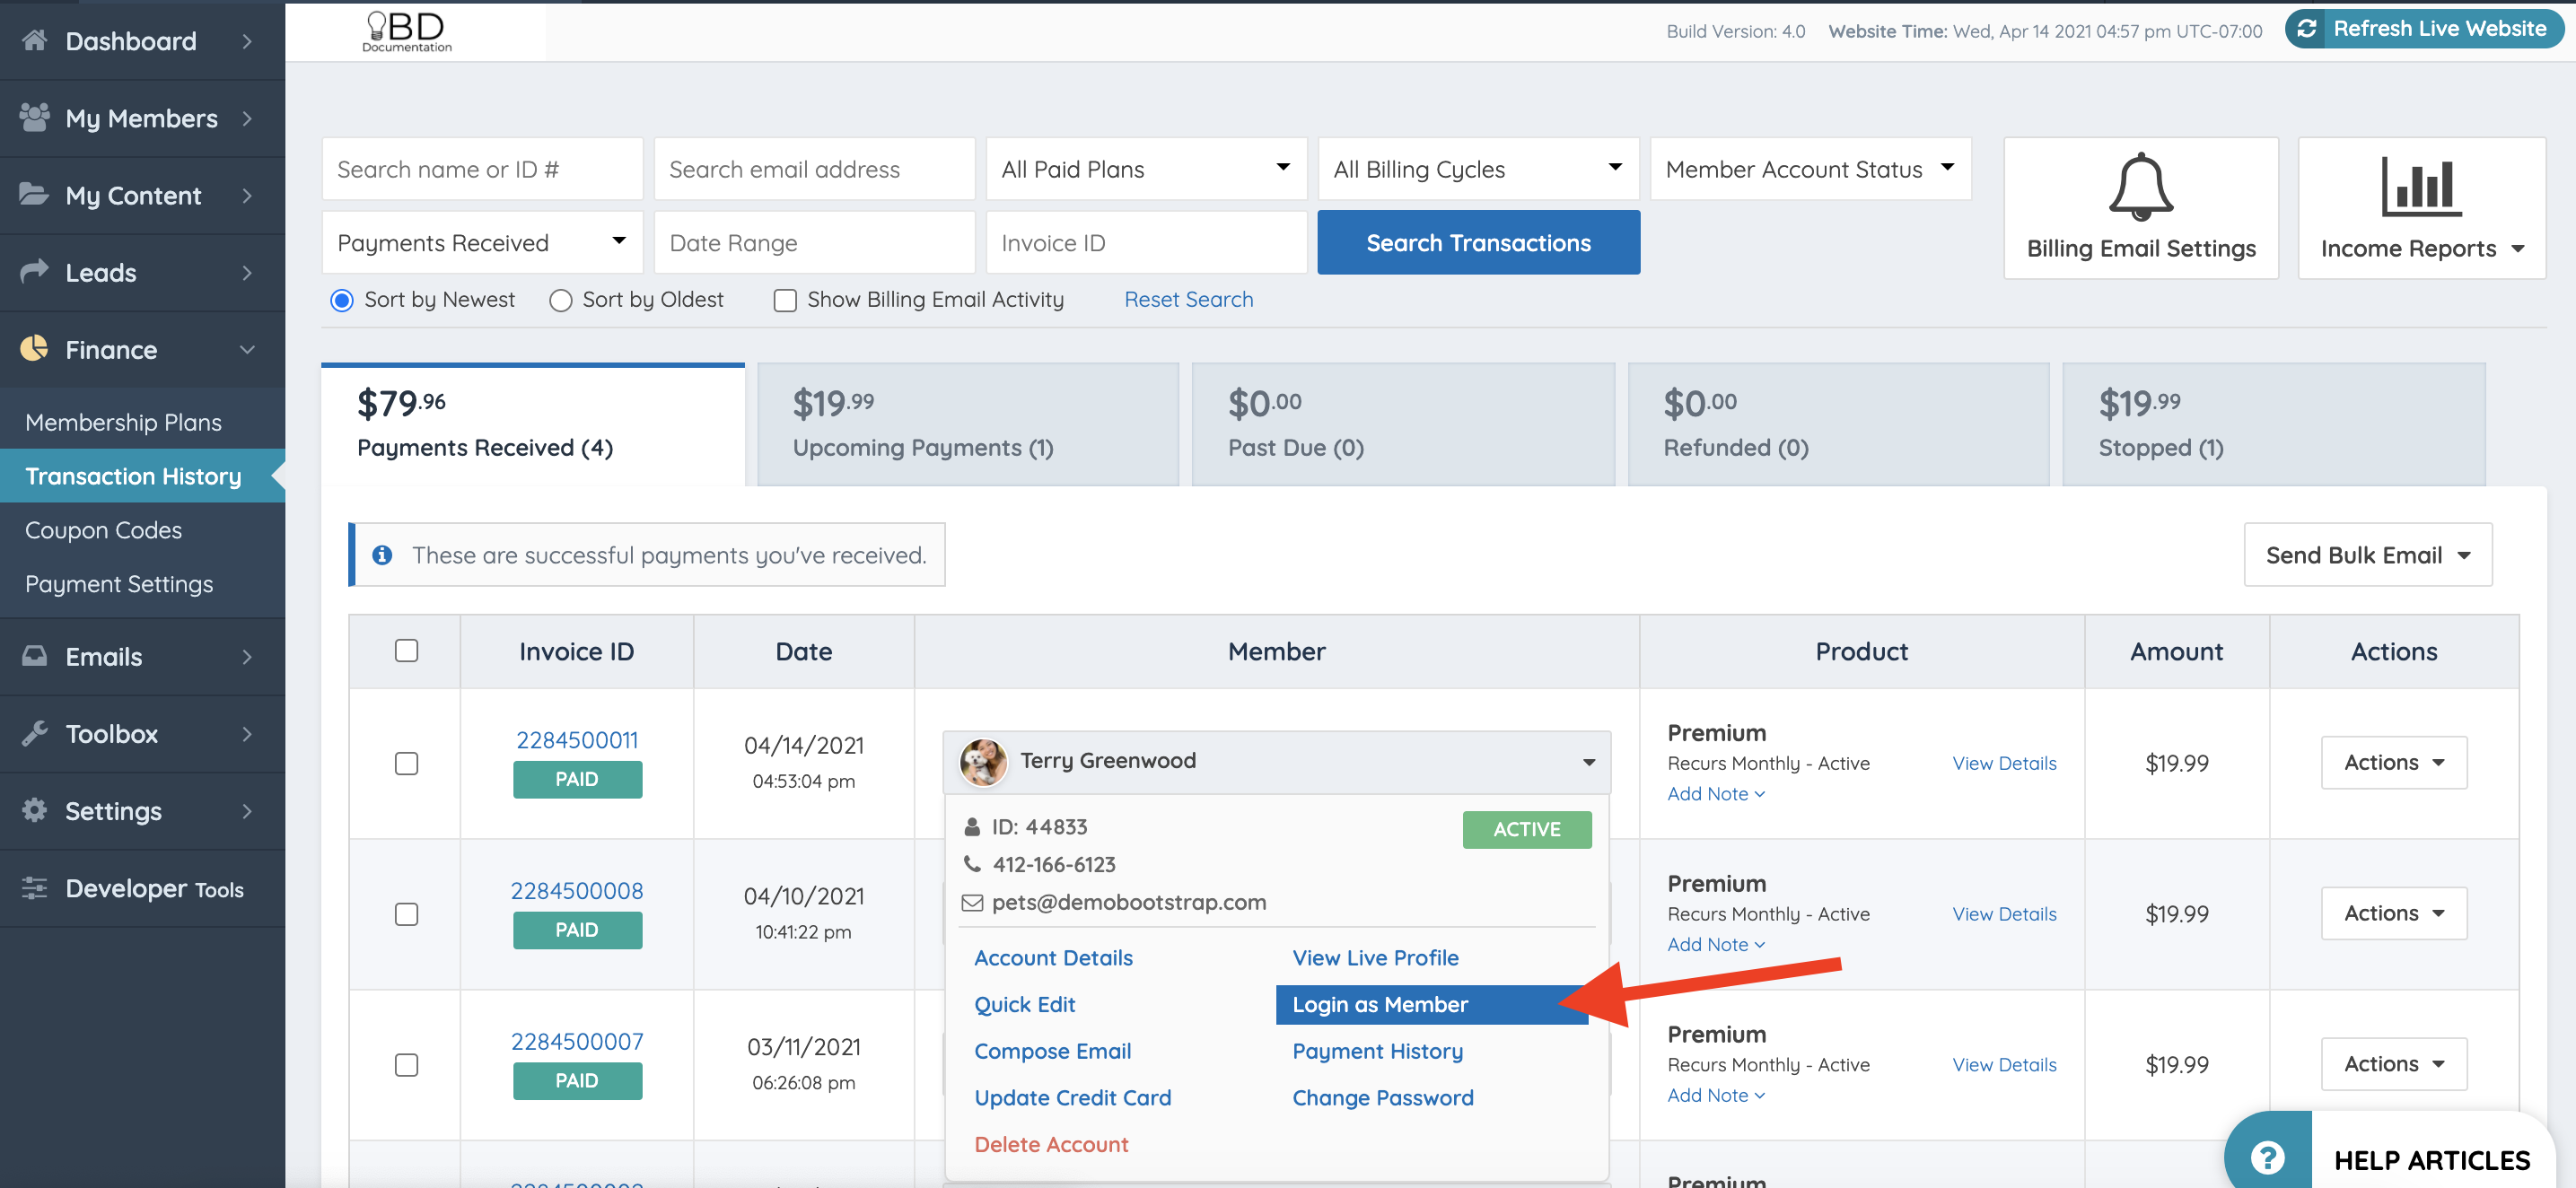This screenshot has width=2576, height=1188.
Task: Choose Login as Member from the menu
Action: click(1380, 1004)
